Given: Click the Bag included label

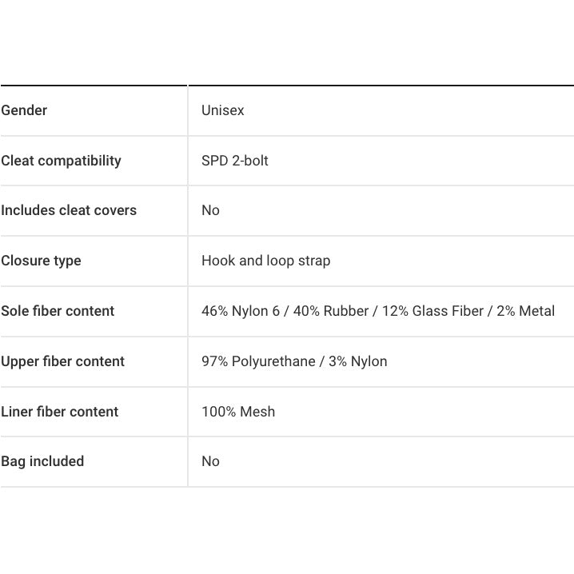Looking at the screenshot, I should point(42,461).
